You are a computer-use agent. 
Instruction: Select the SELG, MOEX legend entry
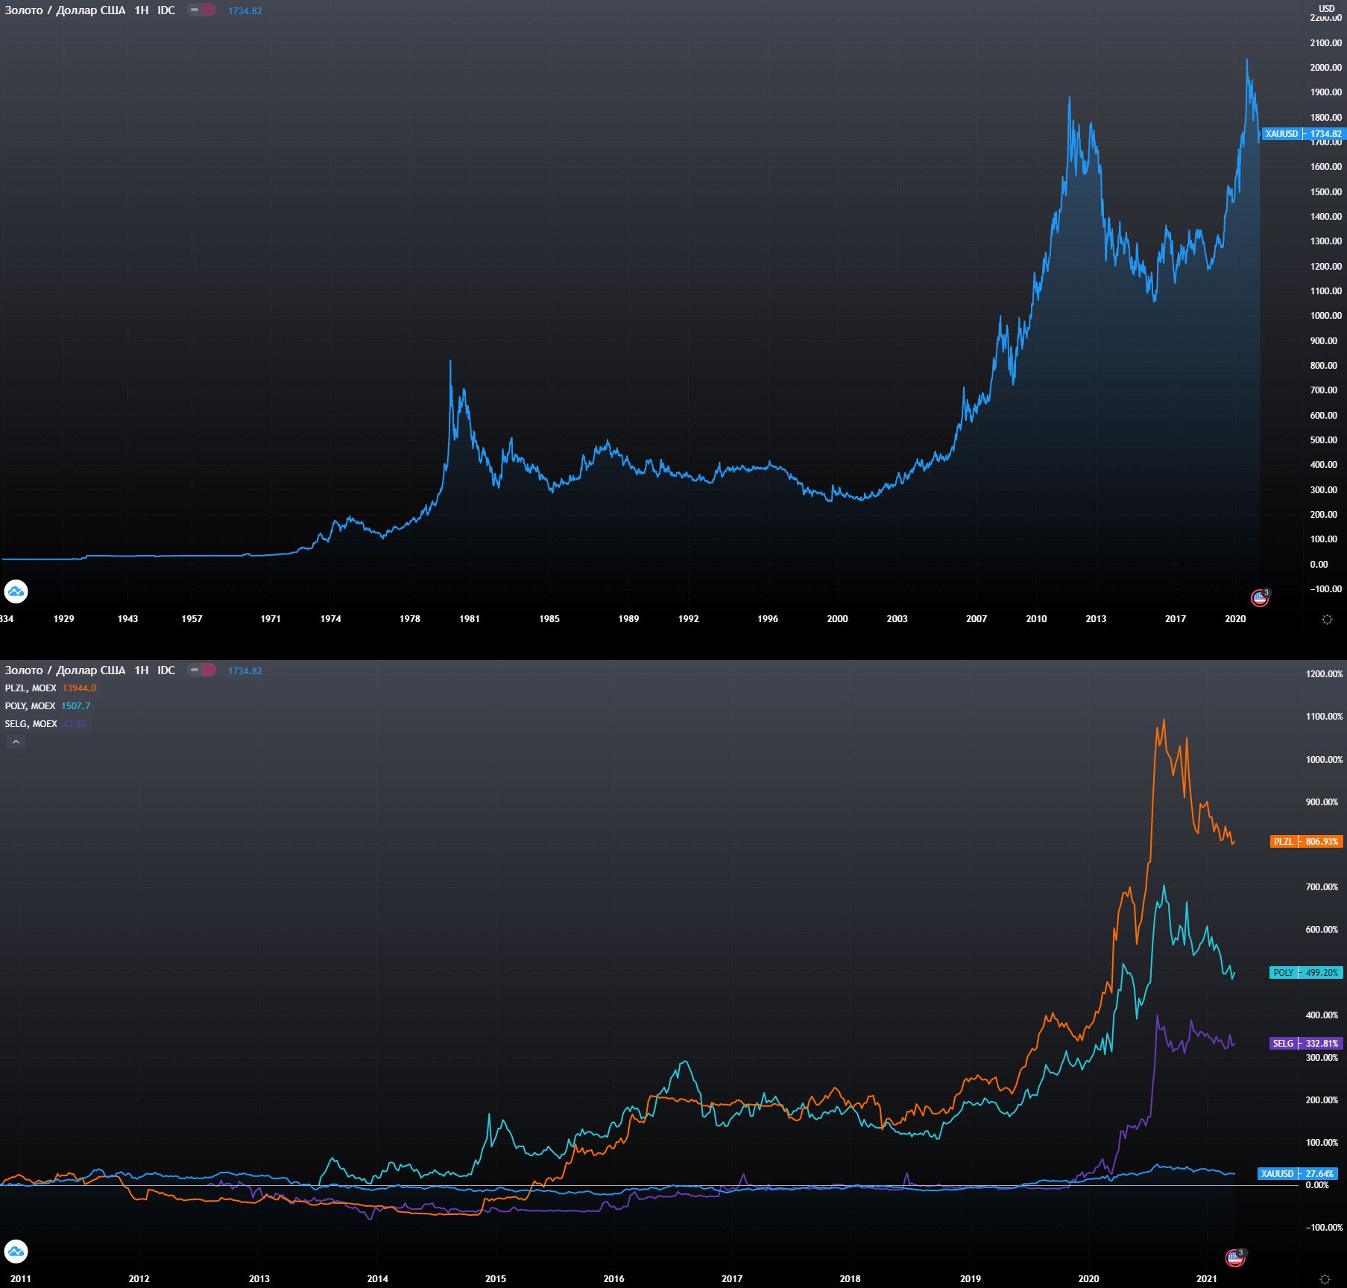tap(31, 724)
